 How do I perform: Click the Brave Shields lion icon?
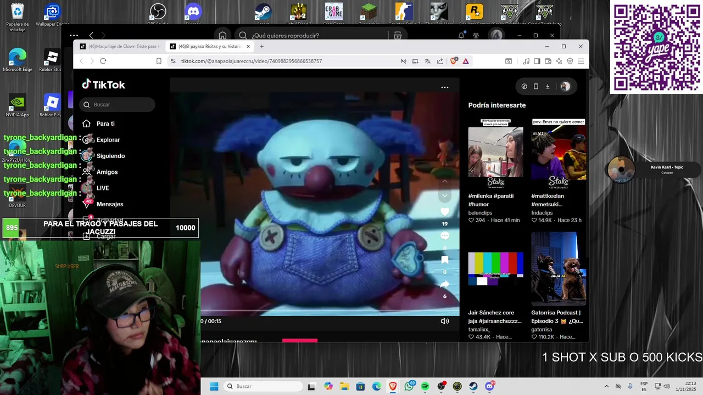coord(454,61)
